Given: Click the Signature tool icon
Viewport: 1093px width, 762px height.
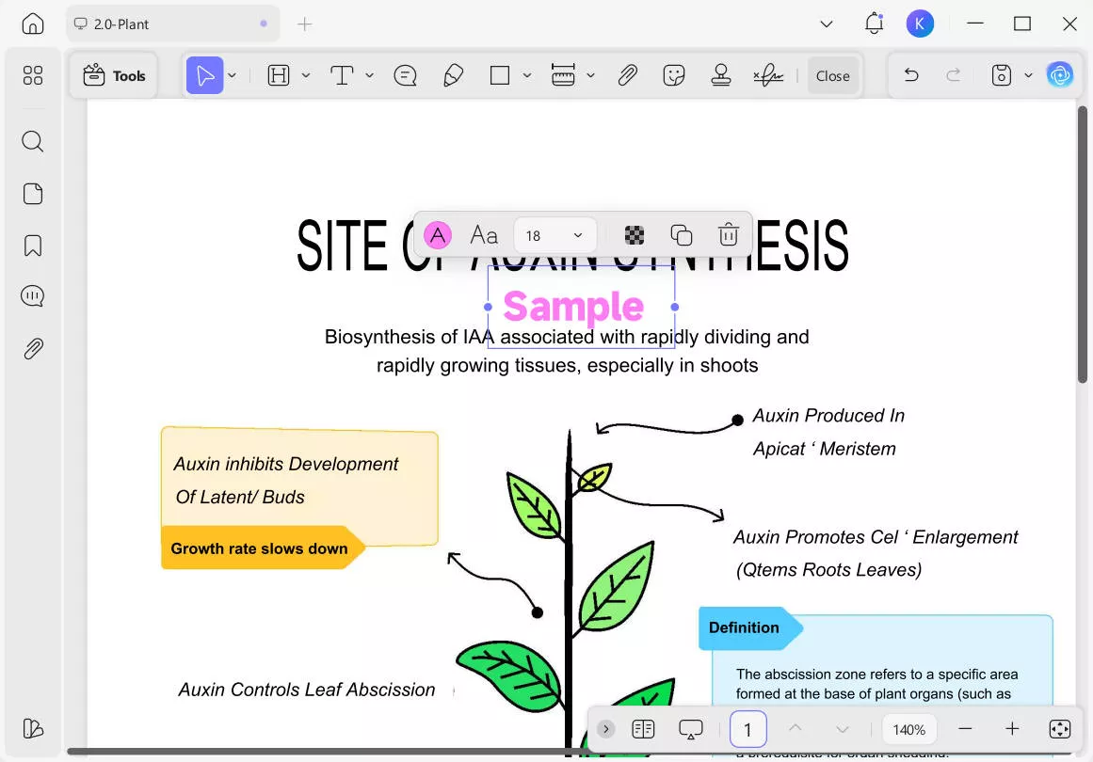Looking at the screenshot, I should [x=767, y=75].
